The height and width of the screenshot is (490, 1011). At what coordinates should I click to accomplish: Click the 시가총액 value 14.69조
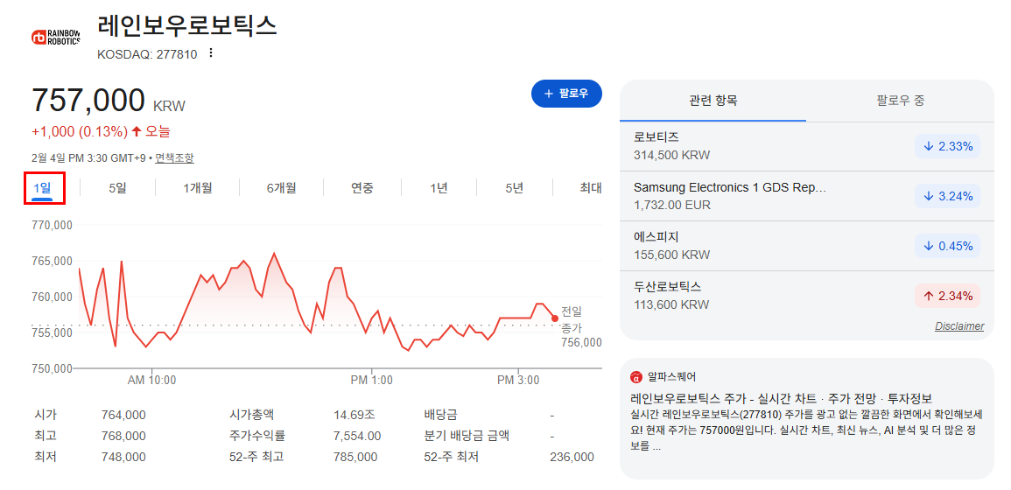(354, 415)
